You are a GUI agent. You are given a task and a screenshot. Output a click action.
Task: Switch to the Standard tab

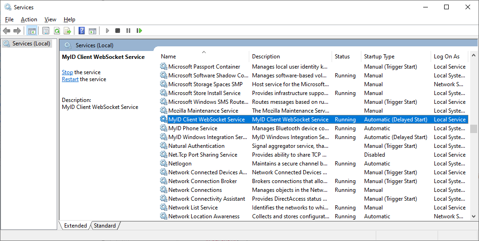(x=105, y=226)
